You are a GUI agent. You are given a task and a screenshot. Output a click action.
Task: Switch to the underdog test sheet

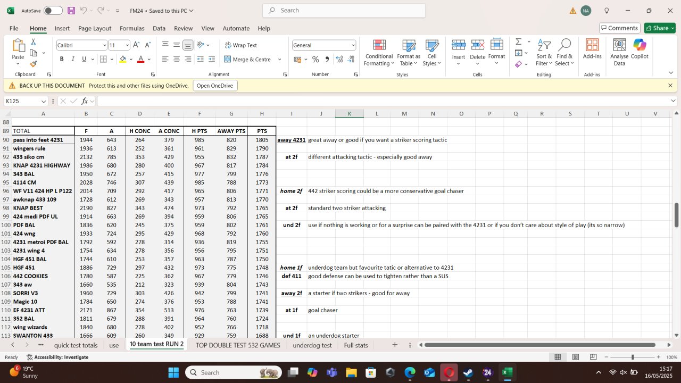312,345
